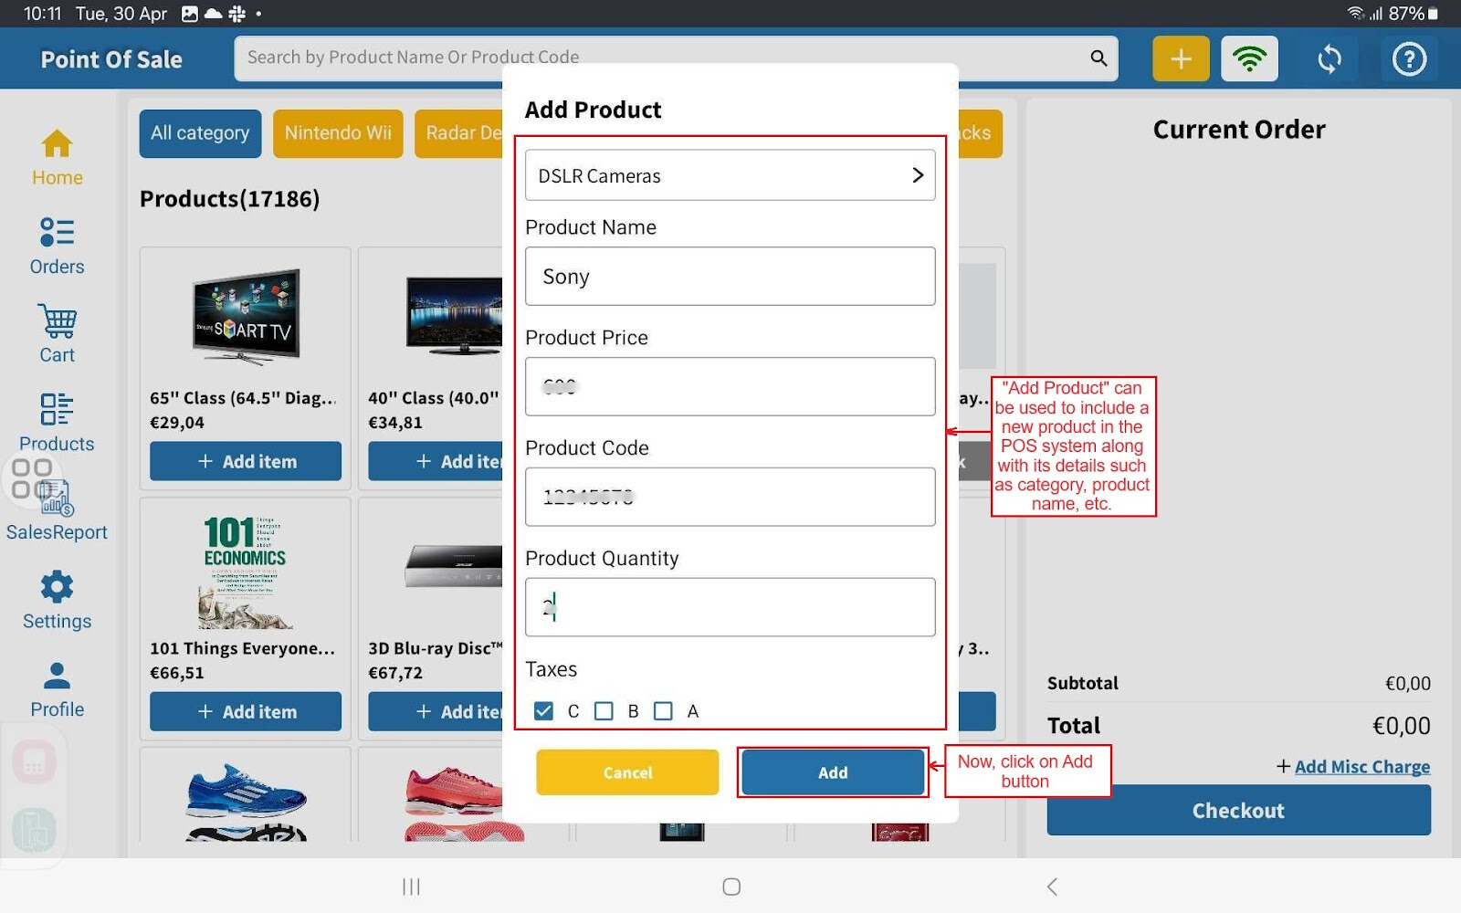
Task: Open the Profile sidebar icon
Action: 57,689
